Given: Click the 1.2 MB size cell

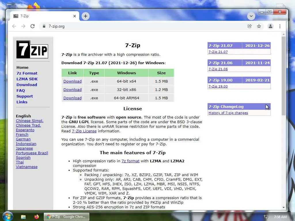Looking at the screenshot, I should click(x=161, y=90).
